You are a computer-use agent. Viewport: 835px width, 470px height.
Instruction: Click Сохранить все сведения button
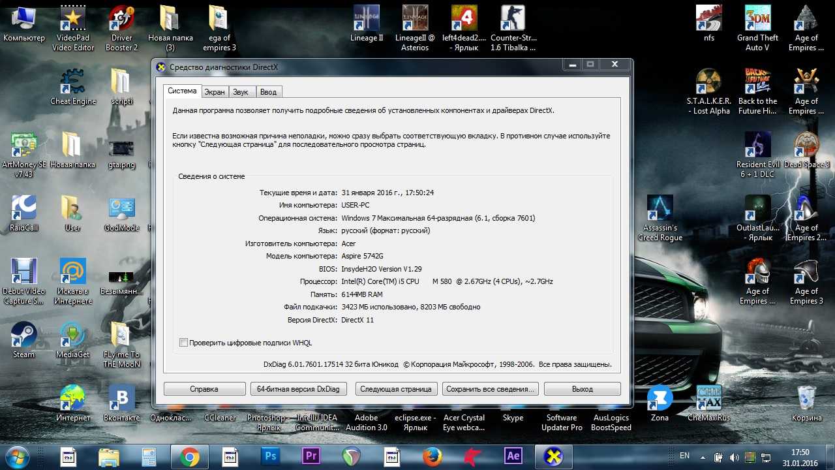coord(490,389)
